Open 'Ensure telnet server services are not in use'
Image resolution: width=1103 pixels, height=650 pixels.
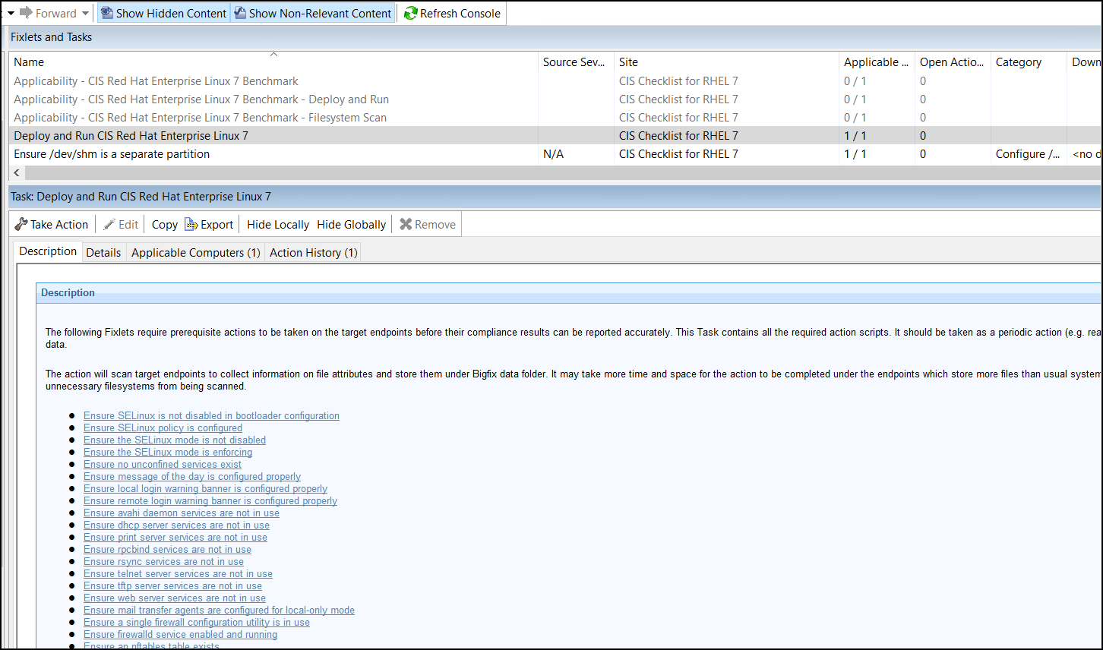(x=178, y=573)
